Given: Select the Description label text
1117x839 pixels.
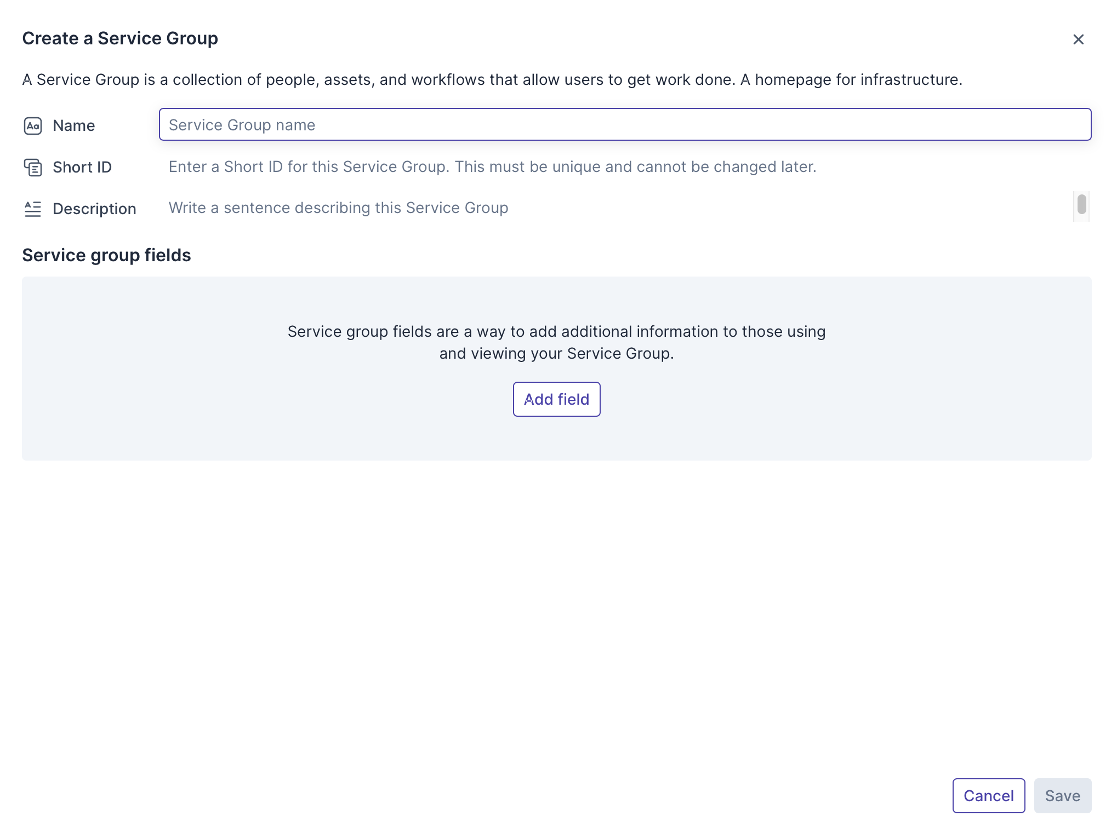Looking at the screenshot, I should pyautogui.click(x=94, y=209).
